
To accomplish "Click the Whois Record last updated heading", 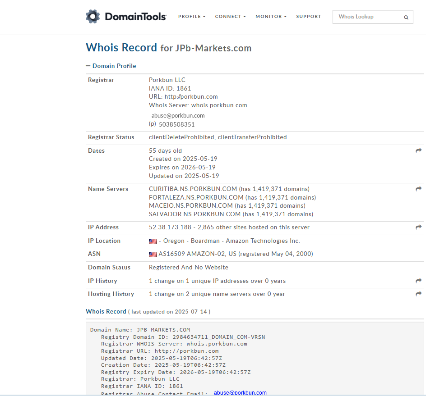I will click(148, 311).
